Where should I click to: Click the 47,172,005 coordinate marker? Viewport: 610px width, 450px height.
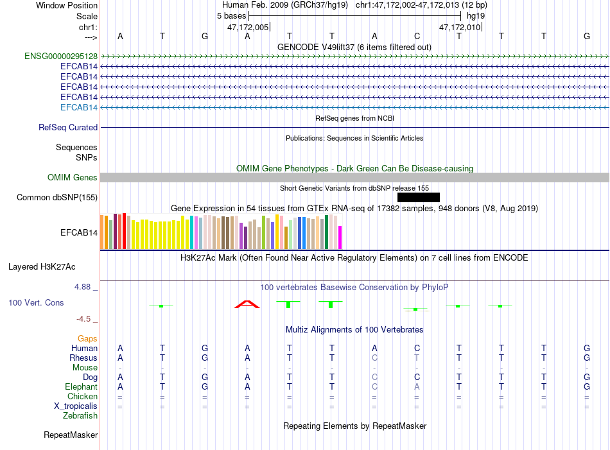[x=248, y=27]
